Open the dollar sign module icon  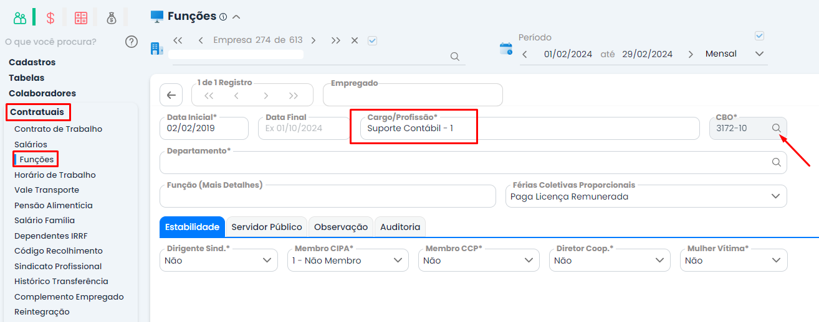tap(50, 18)
